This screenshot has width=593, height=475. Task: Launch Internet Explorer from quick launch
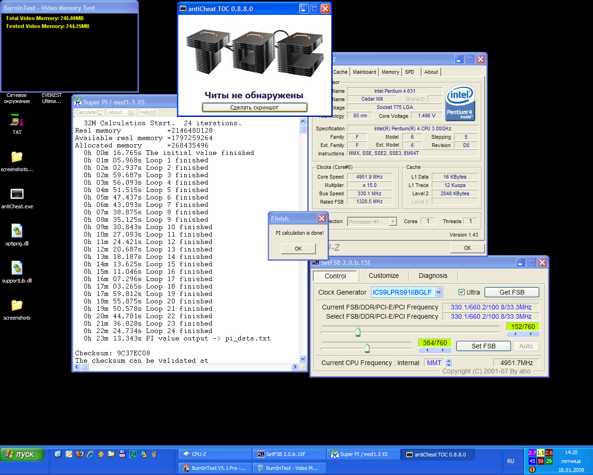pos(90,454)
